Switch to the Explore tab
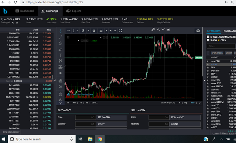 (74, 11)
